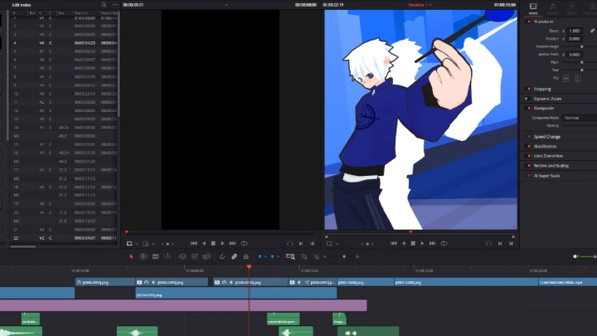Open Composite Mode Normal dropdown
Viewport: 597px width, 336px height.
point(579,118)
